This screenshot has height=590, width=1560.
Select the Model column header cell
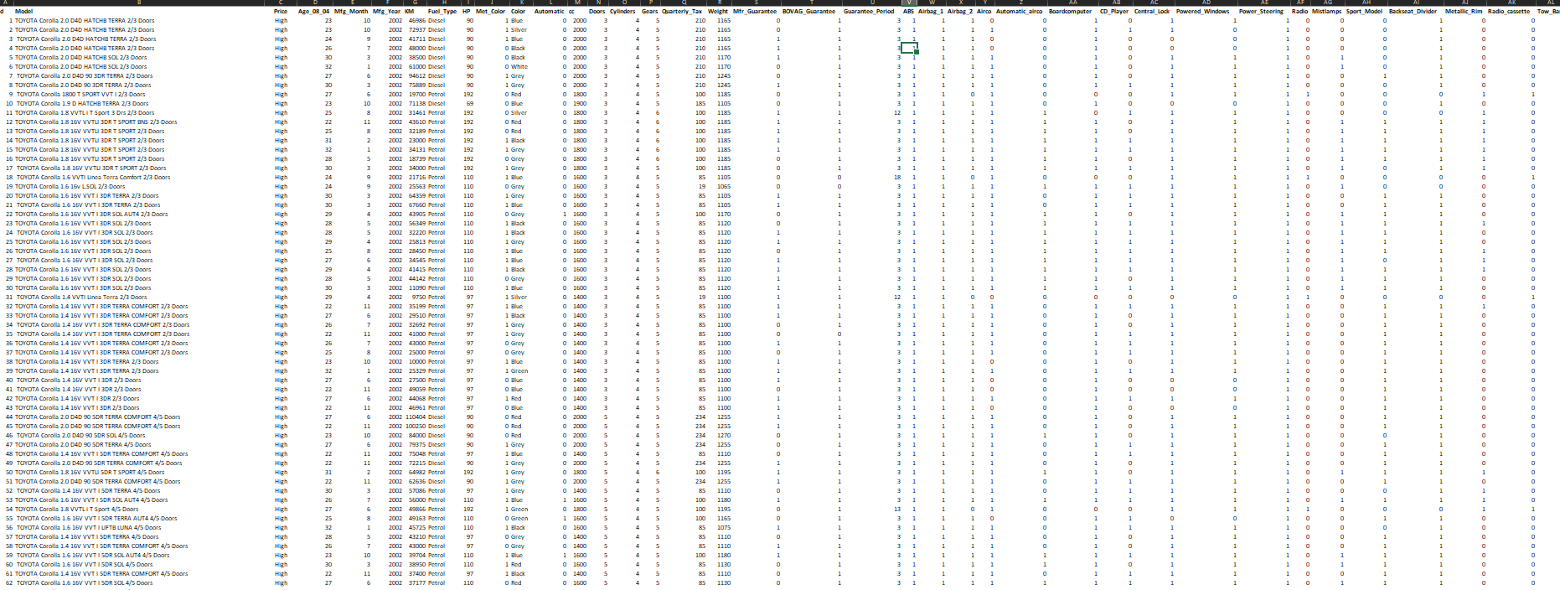pyautogui.click(x=23, y=12)
